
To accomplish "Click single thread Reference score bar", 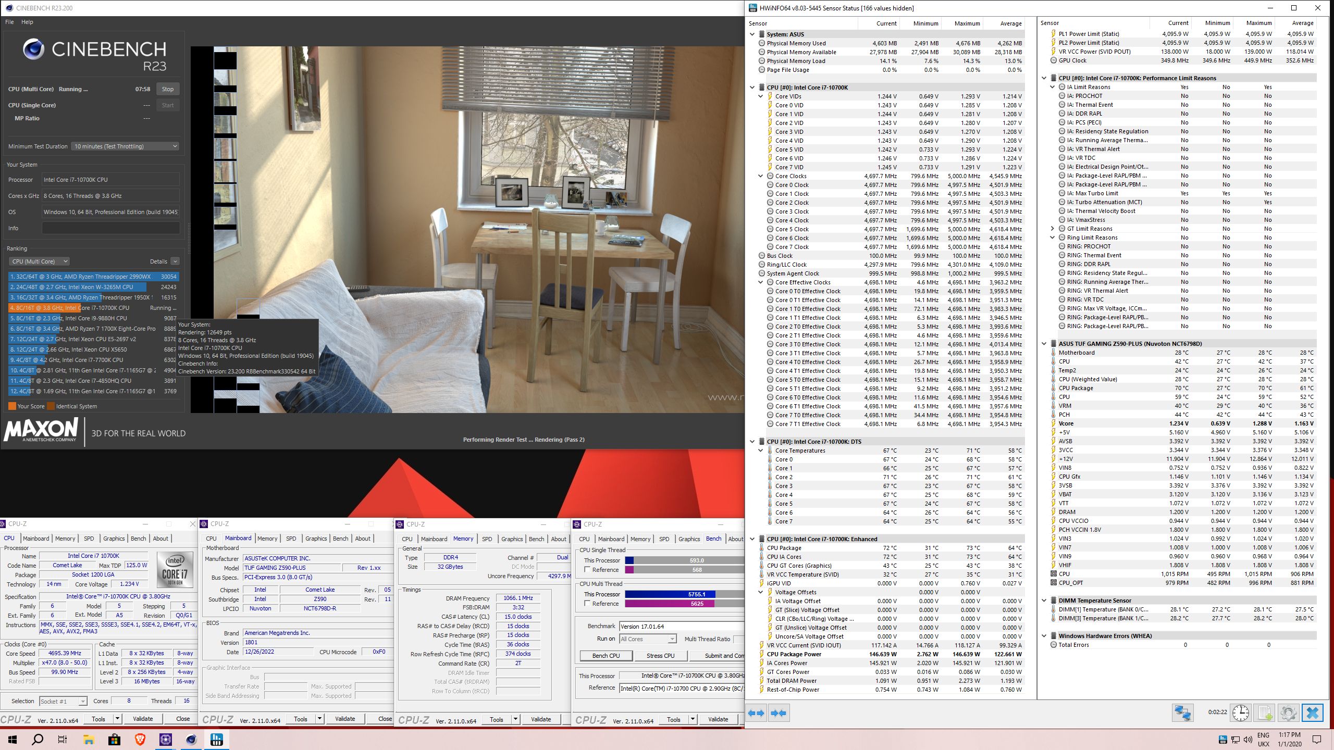I will coord(684,570).
